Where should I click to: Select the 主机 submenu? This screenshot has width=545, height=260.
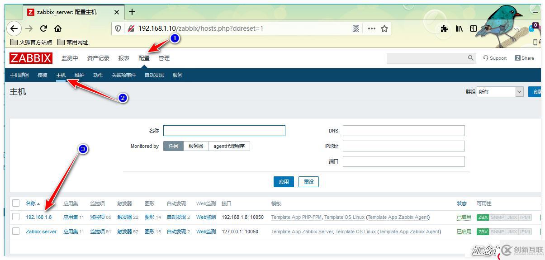(x=61, y=75)
